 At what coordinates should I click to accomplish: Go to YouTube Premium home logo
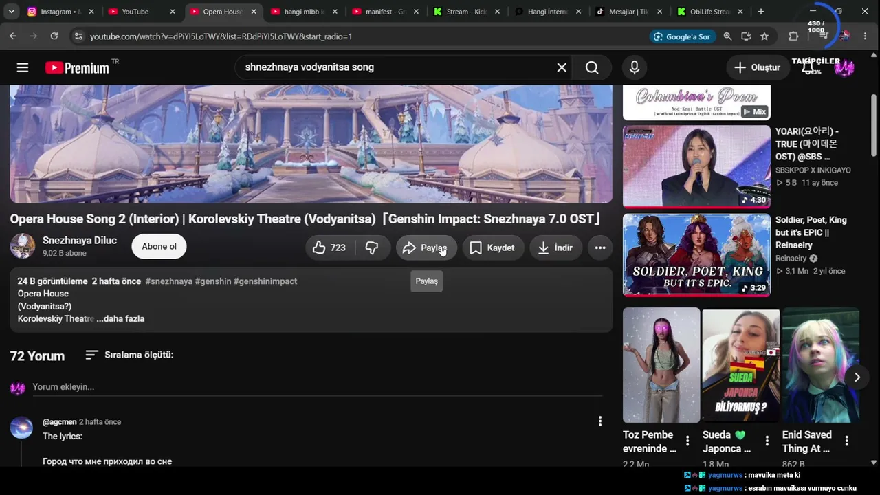(x=78, y=67)
